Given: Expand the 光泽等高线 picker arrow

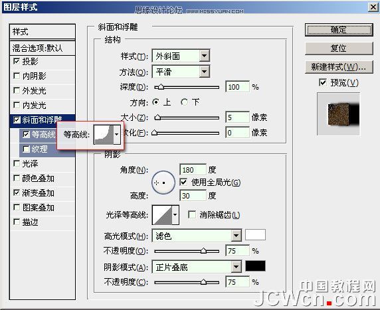Looking at the screenshot, I should click(175, 215).
